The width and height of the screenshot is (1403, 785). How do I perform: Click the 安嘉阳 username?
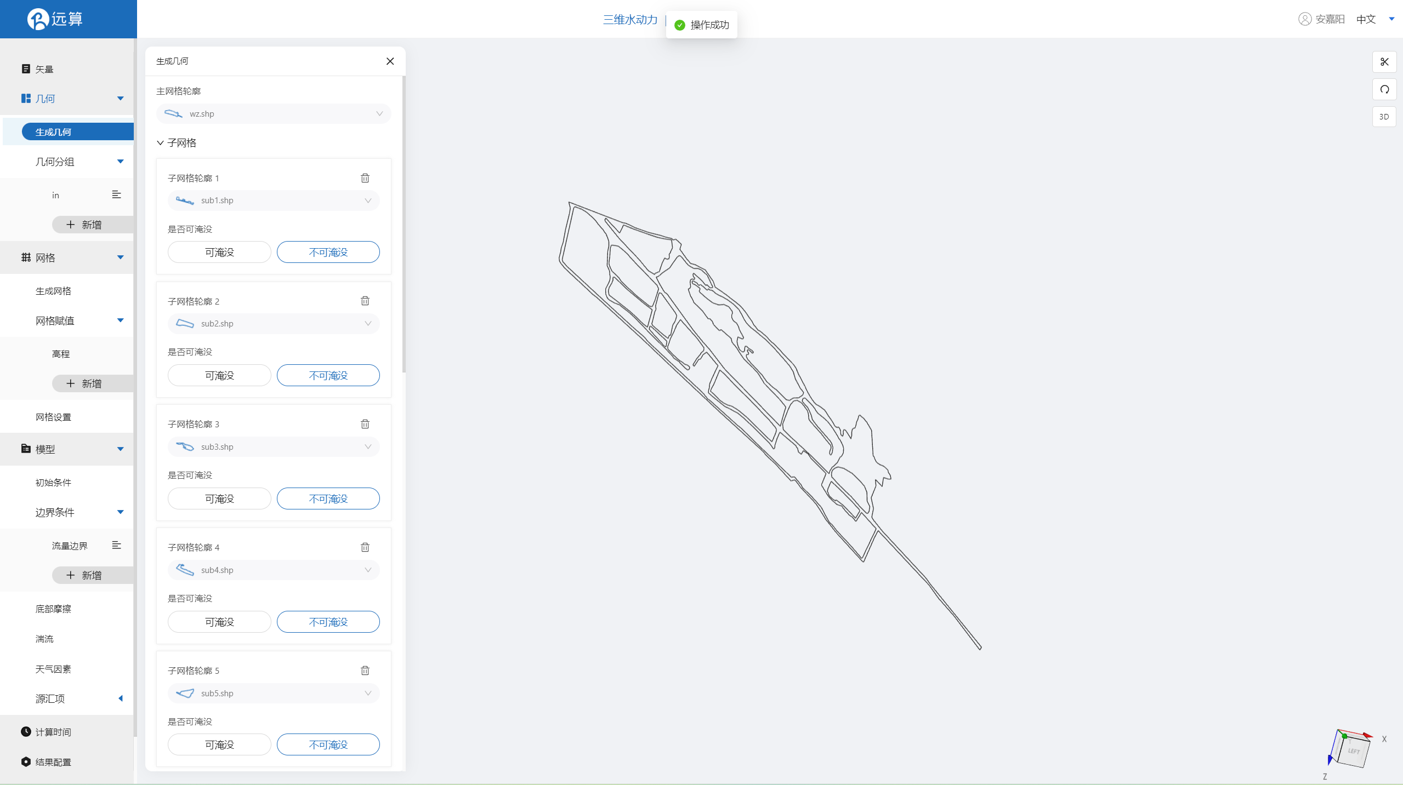click(x=1330, y=19)
